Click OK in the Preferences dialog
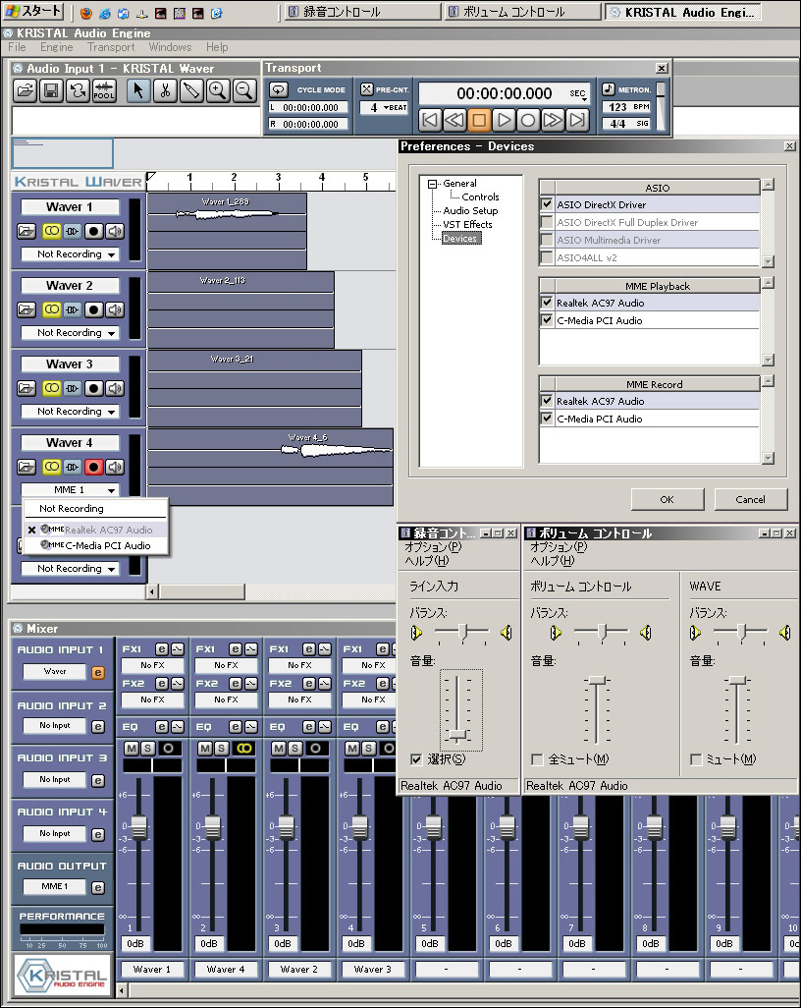 tap(667, 499)
